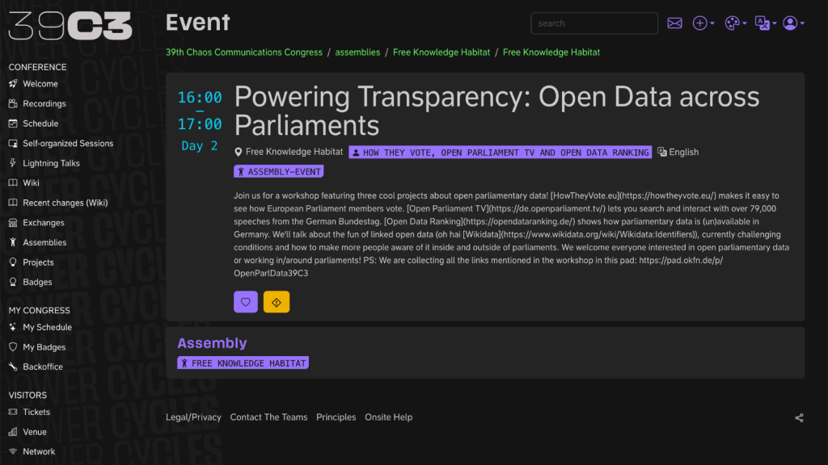828x465 pixels.
Task: Click the assemblies breadcrumb link
Action: click(x=357, y=52)
